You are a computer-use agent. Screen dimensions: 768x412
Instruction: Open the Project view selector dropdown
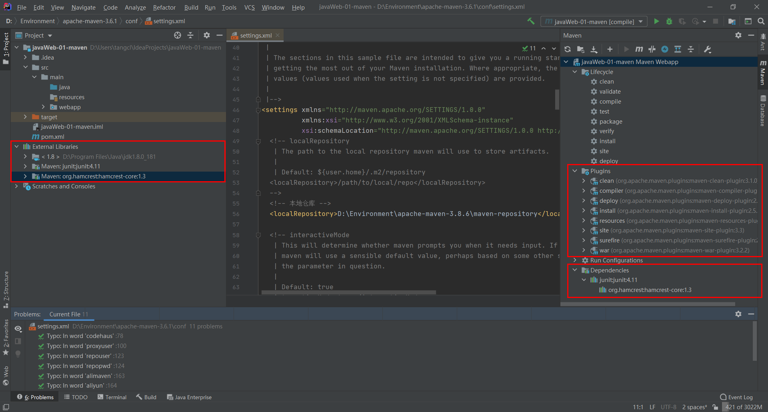click(50, 36)
